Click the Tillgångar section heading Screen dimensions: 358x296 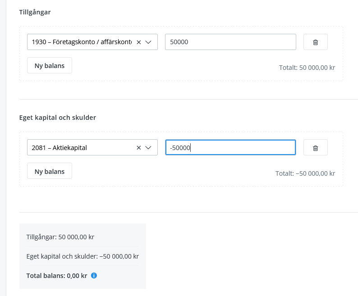[x=35, y=12]
